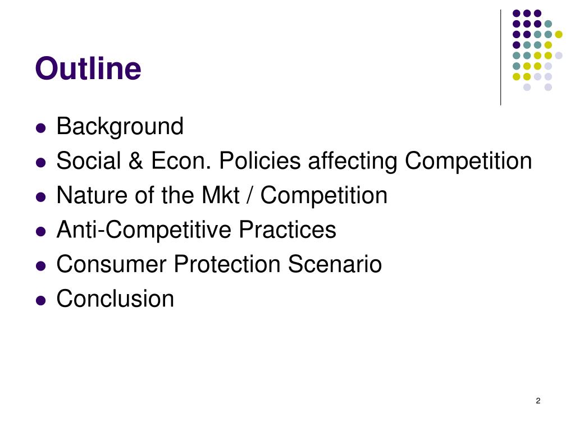Select the Background bullet text

[120, 127]
